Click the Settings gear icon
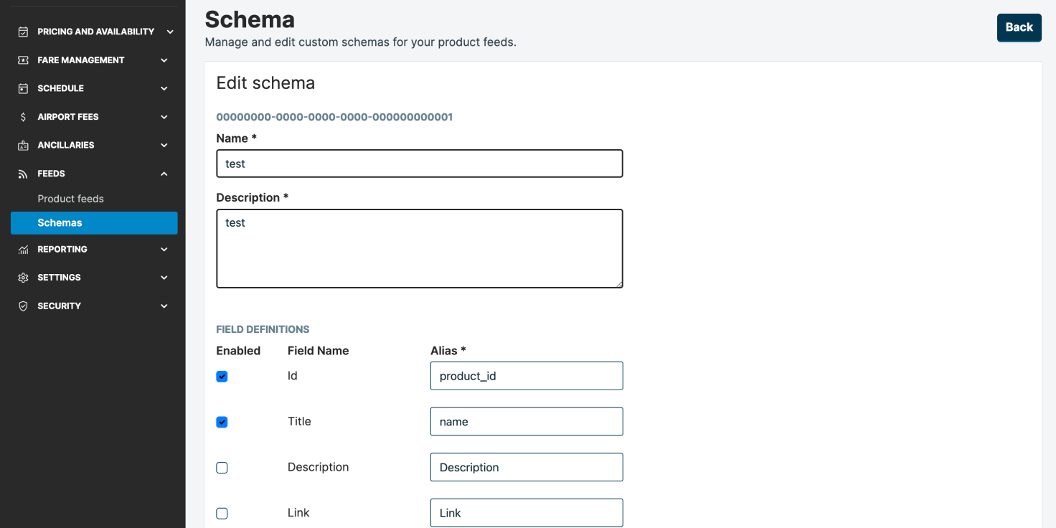 pos(23,278)
